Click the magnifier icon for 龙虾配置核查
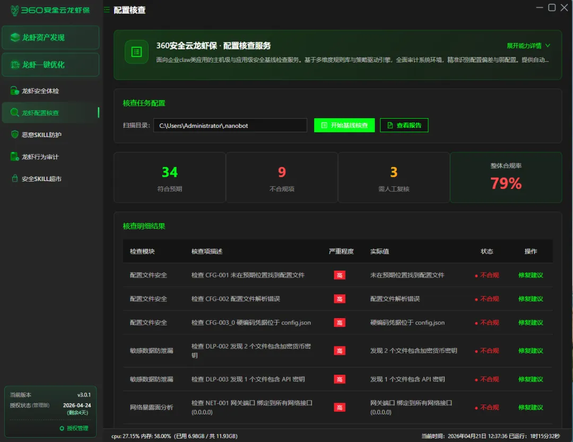Viewport: 573px width, 442px height. click(x=15, y=112)
